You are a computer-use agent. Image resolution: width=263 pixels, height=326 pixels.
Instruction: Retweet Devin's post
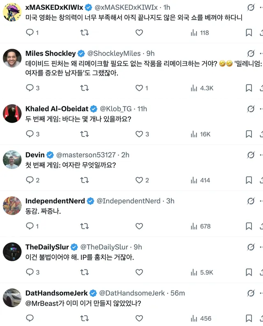tap(84, 180)
